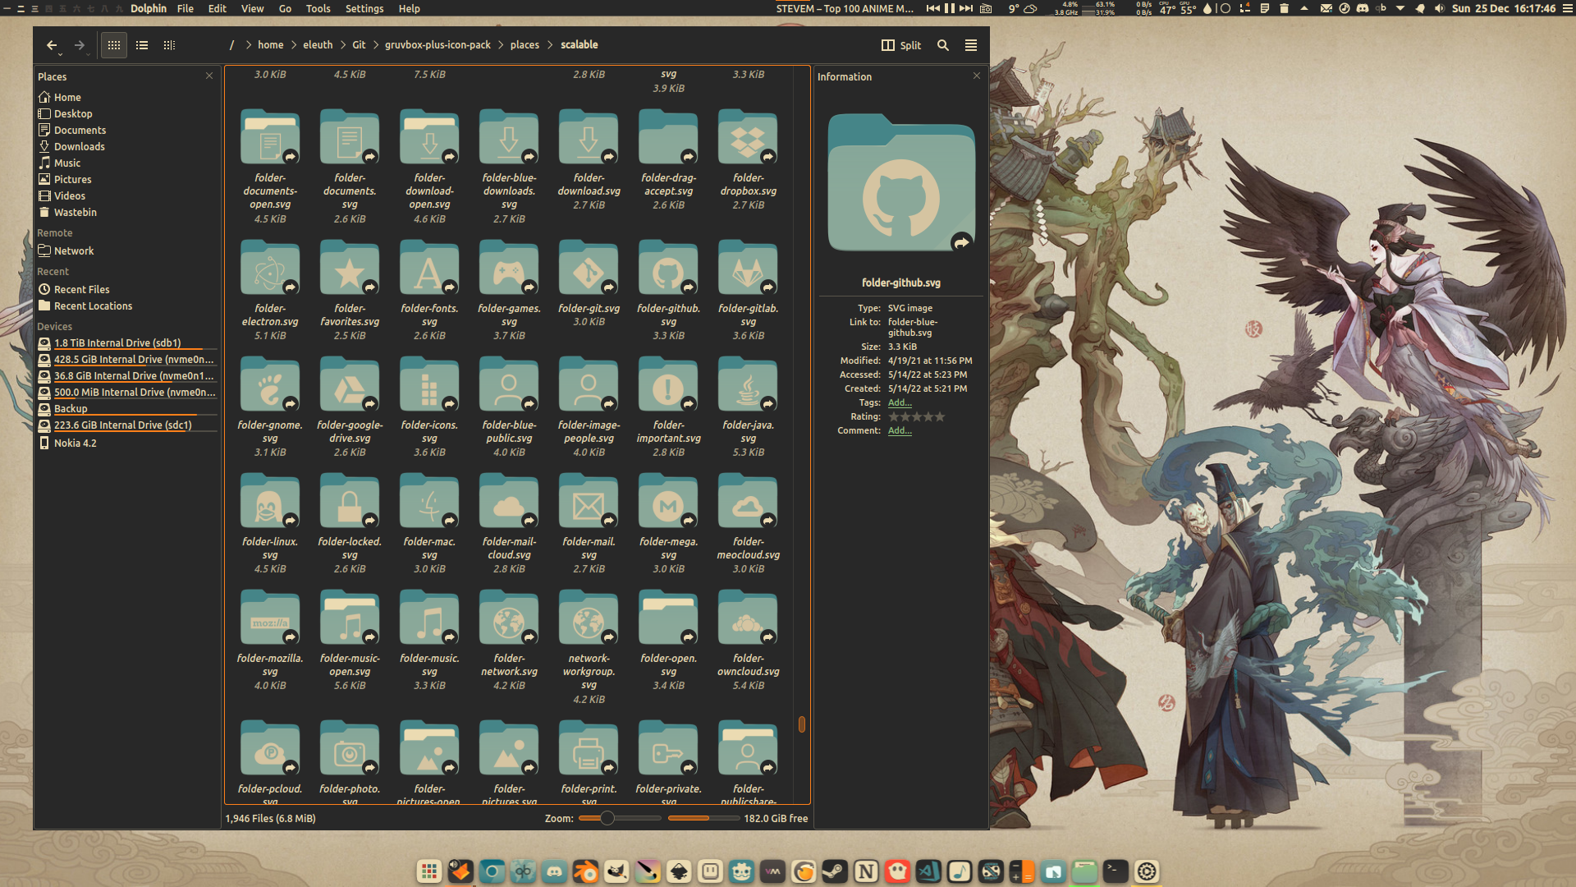Image resolution: width=1576 pixels, height=887 pixels.
Task: Expand the chevron after root slash
Action: click(248, 45)
